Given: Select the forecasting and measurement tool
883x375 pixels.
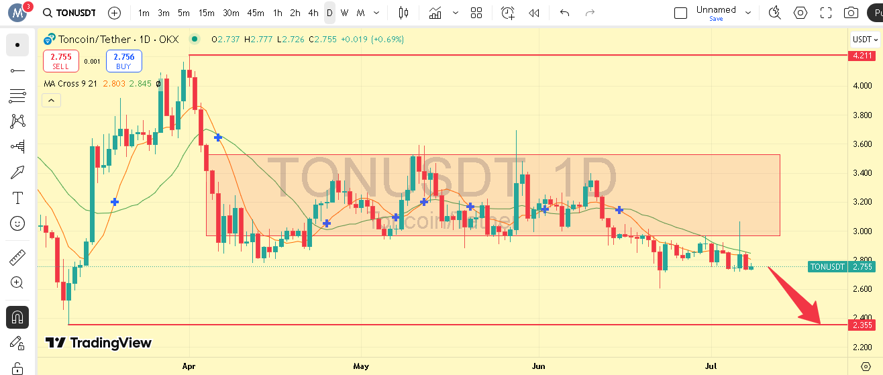Looking at the screenshot, I should [x=17, y=147].
